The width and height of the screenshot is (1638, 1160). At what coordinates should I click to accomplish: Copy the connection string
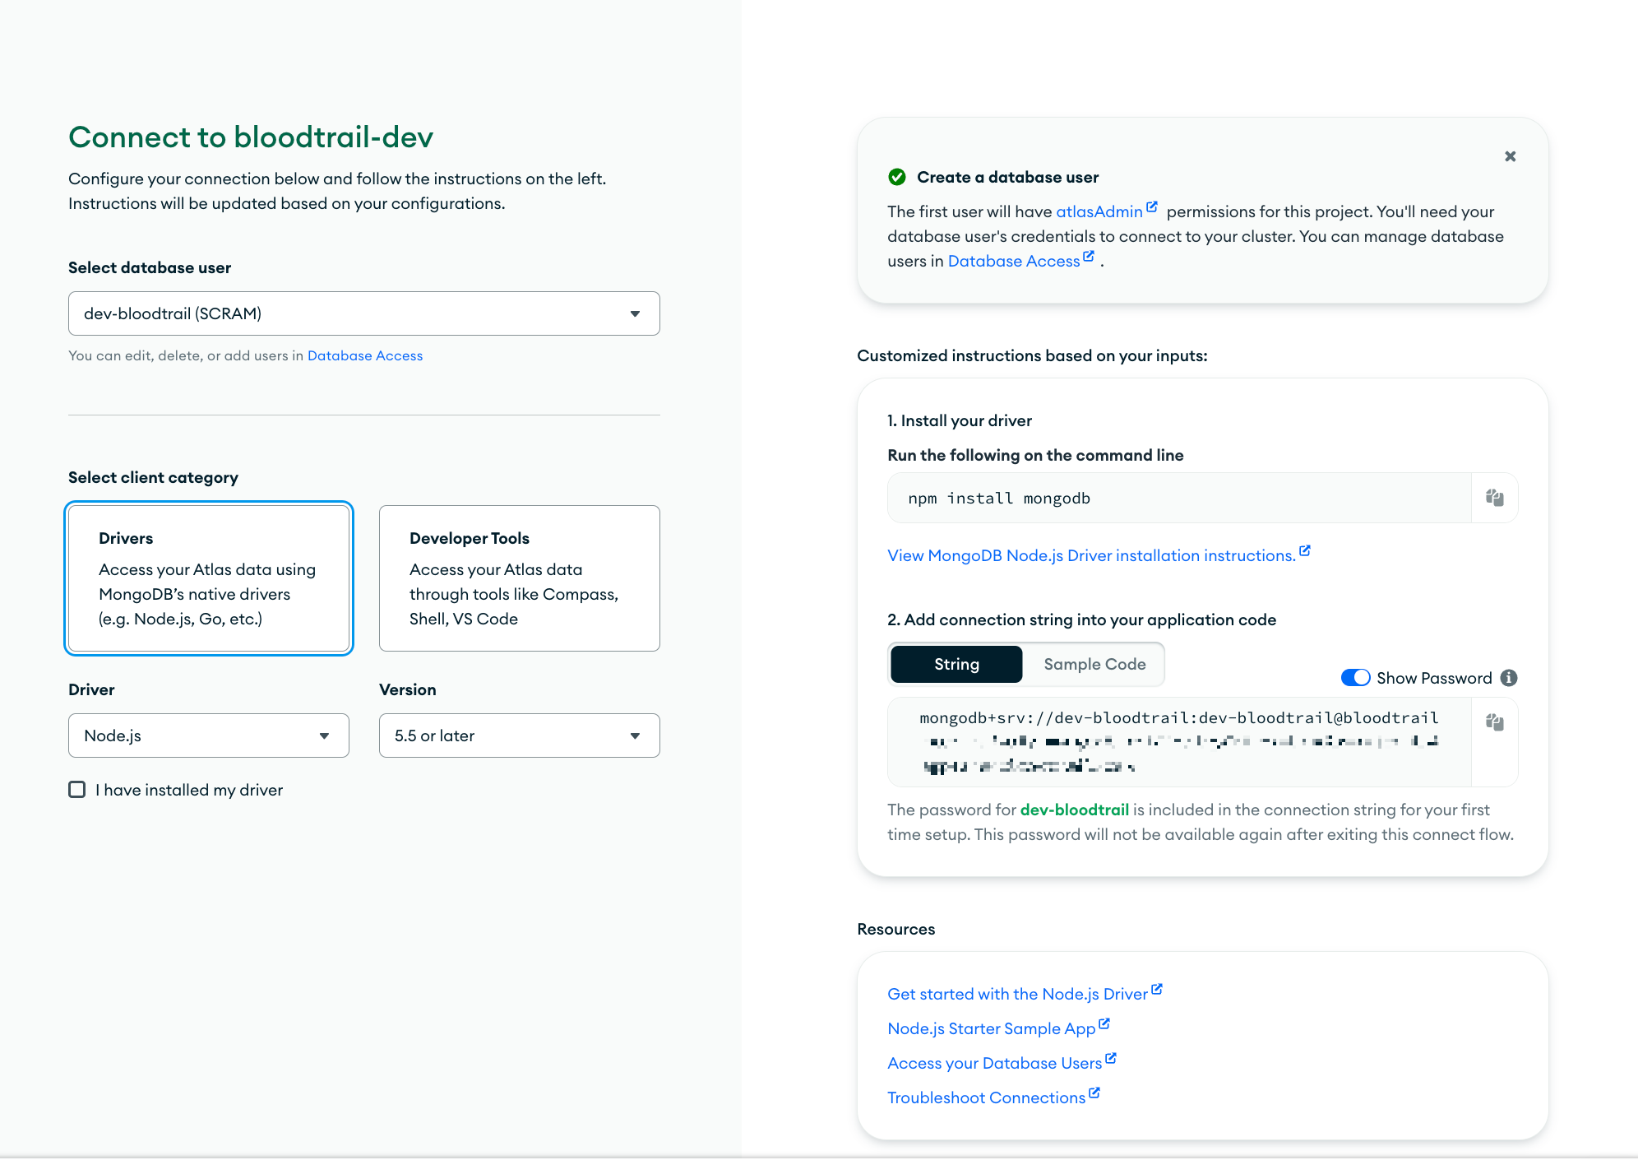coord(1494,722)
